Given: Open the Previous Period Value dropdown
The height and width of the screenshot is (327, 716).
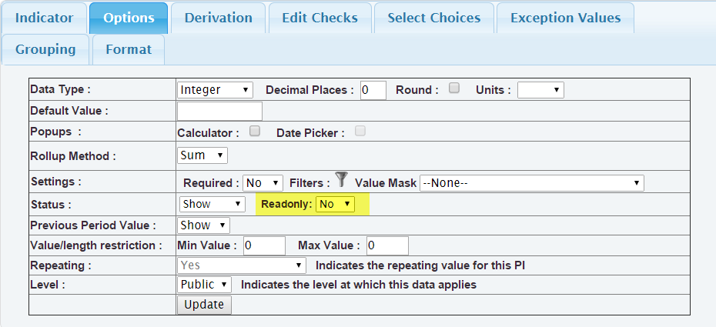Looking at the screenshot, I should [204, 225].
